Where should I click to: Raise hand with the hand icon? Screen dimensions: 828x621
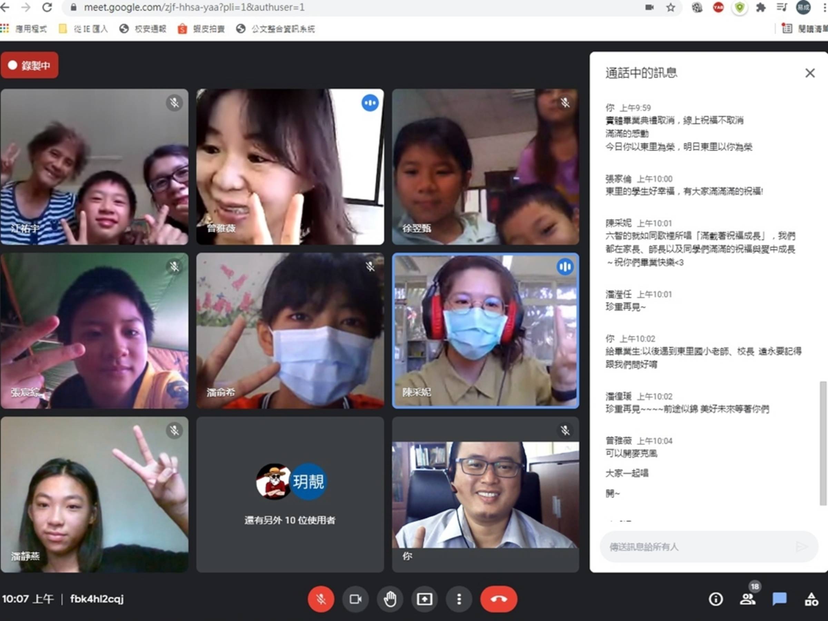pos(390,599)
